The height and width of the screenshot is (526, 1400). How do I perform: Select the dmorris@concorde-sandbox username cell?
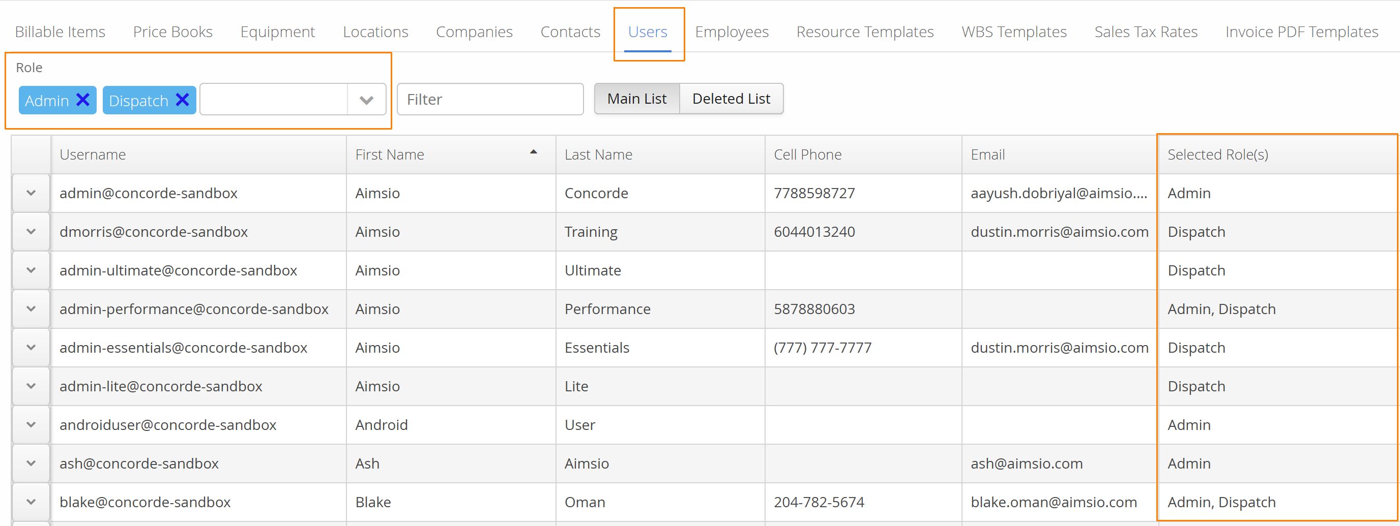point(198,232)
